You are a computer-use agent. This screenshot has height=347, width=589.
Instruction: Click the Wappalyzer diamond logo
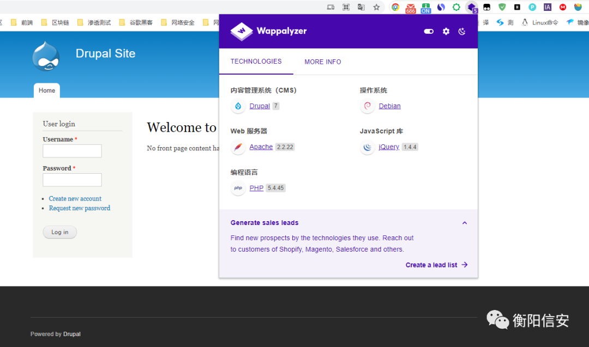click(242, 31)
